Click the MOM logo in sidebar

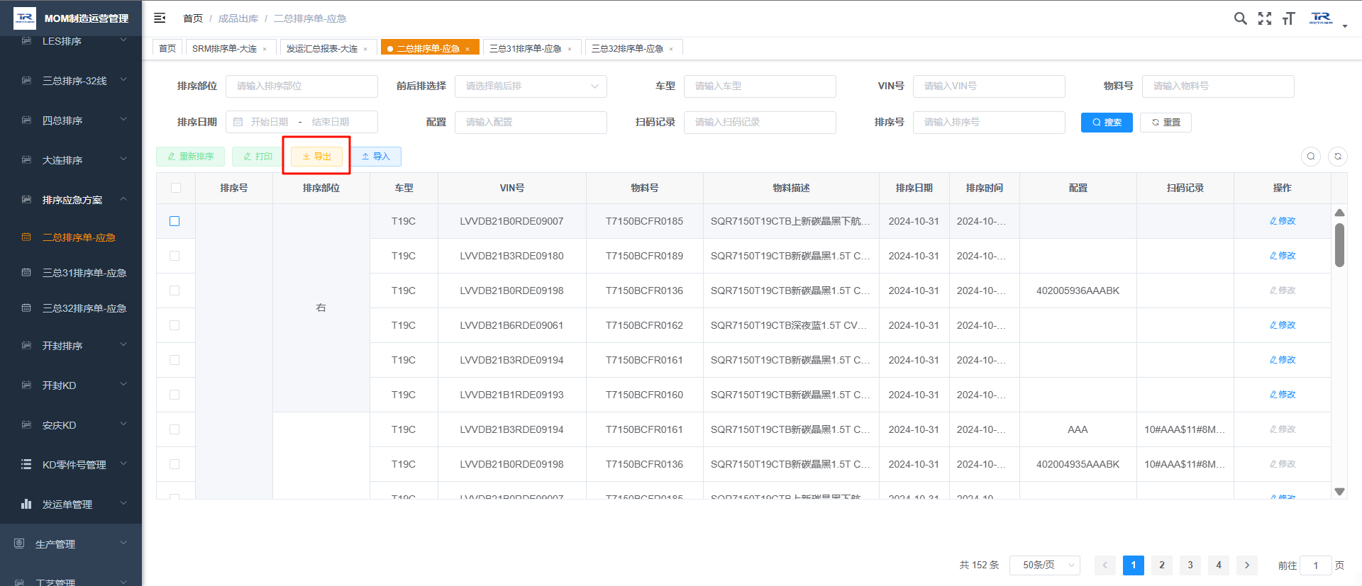[x=25, y=18]
